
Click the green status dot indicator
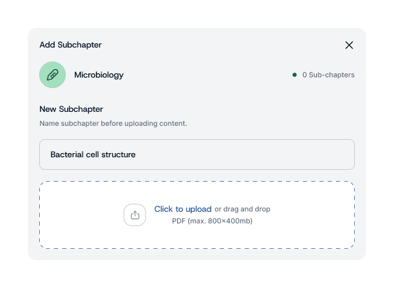[x=295, y=75]
